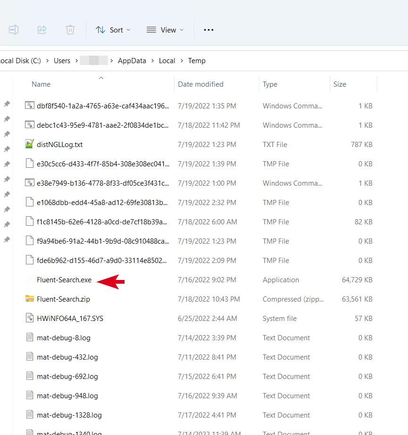Launch Fluent-Search.exe from the file list

pyautogui.click(x=64, y=279)
